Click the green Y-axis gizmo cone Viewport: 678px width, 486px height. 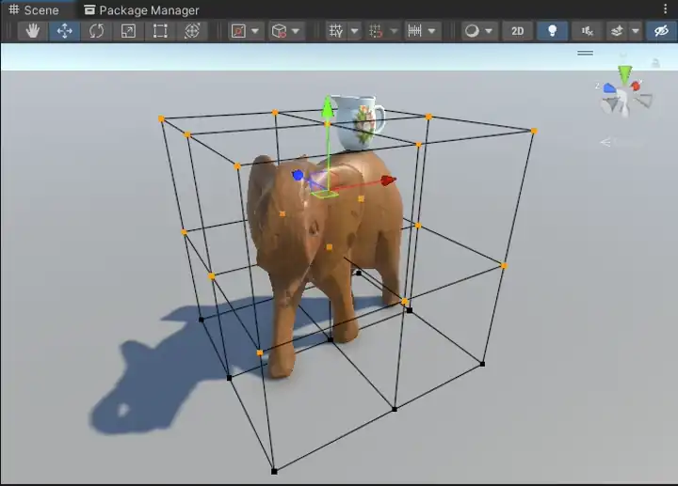point(623,72)
